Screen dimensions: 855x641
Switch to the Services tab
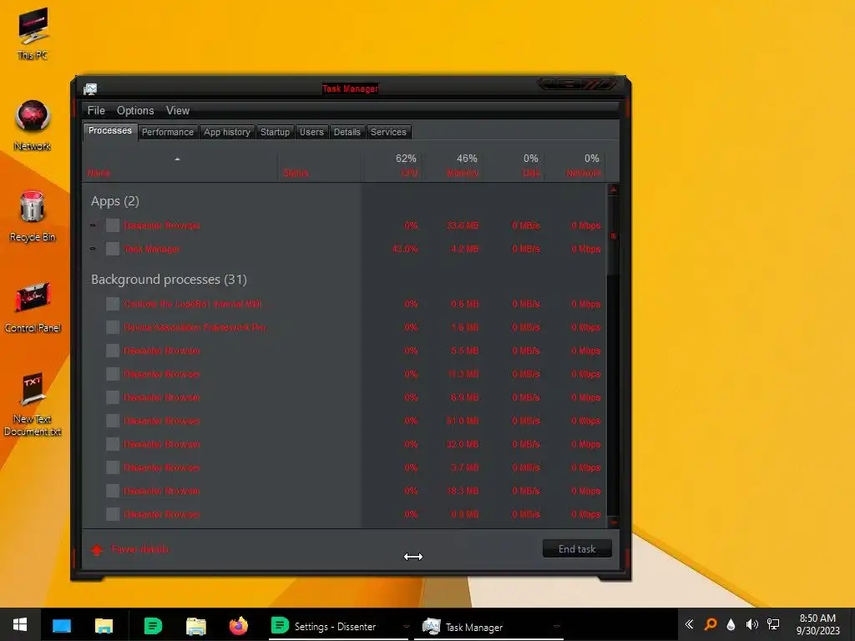click(388, 132)
